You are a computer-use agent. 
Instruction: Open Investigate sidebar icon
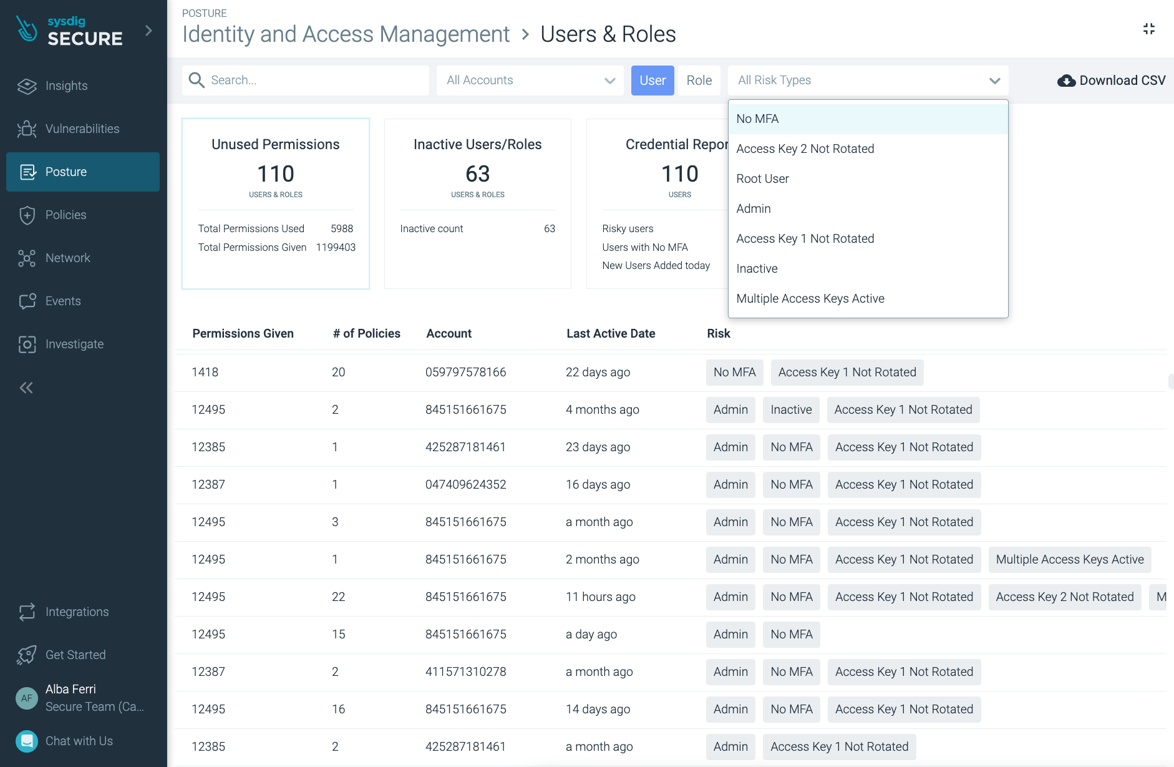click(27, 344)
